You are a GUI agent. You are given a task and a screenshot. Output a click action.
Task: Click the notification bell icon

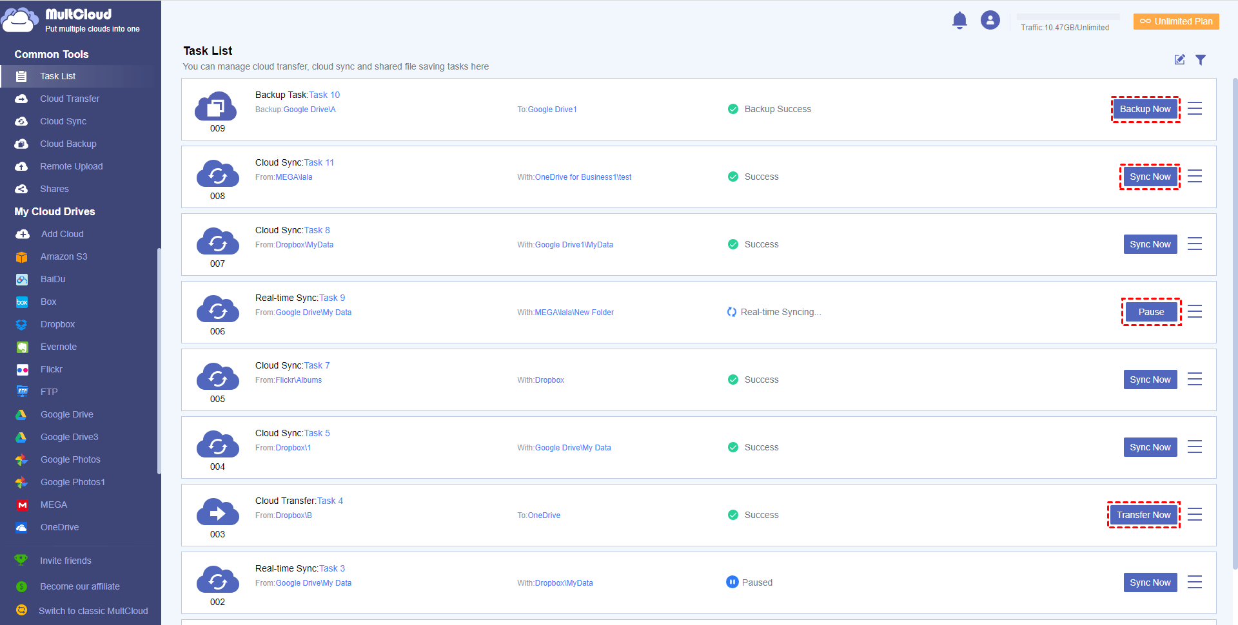click(959, 21)
